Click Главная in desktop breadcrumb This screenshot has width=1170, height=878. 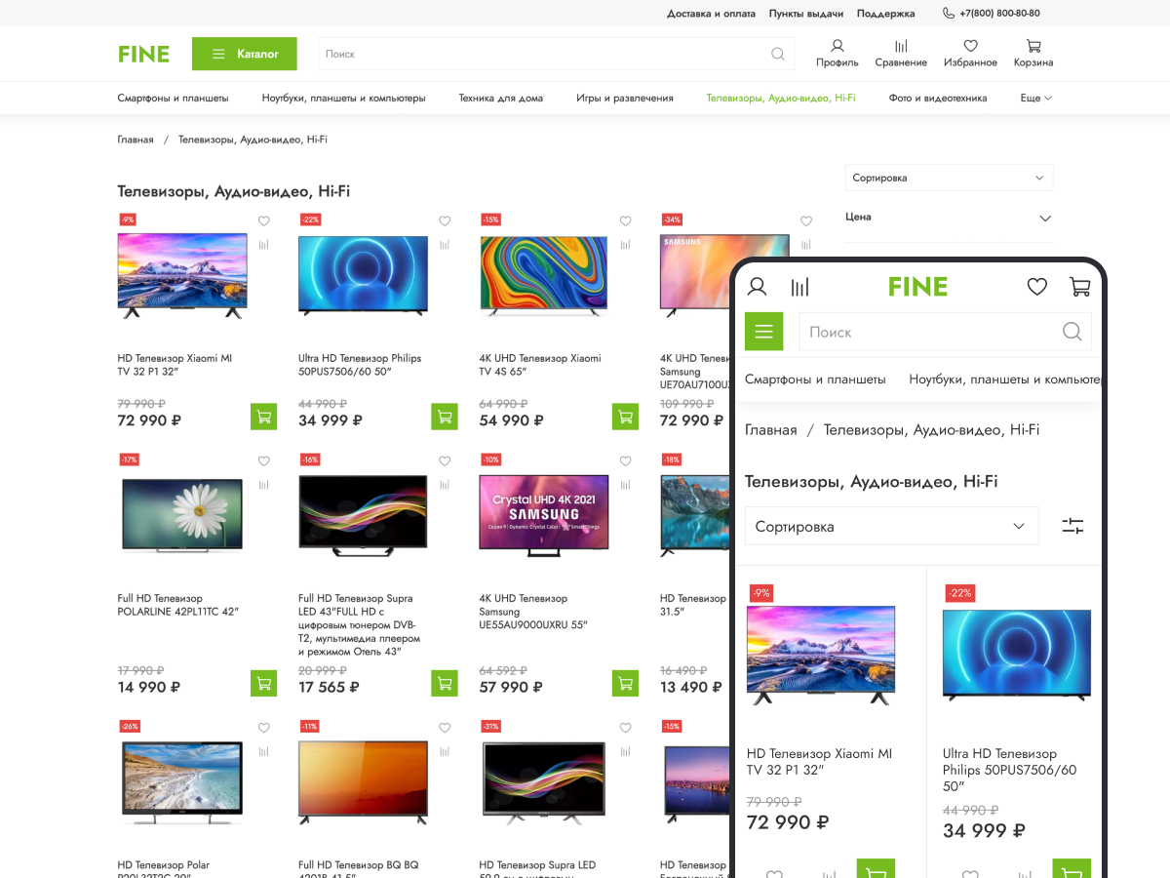(136, 140)
